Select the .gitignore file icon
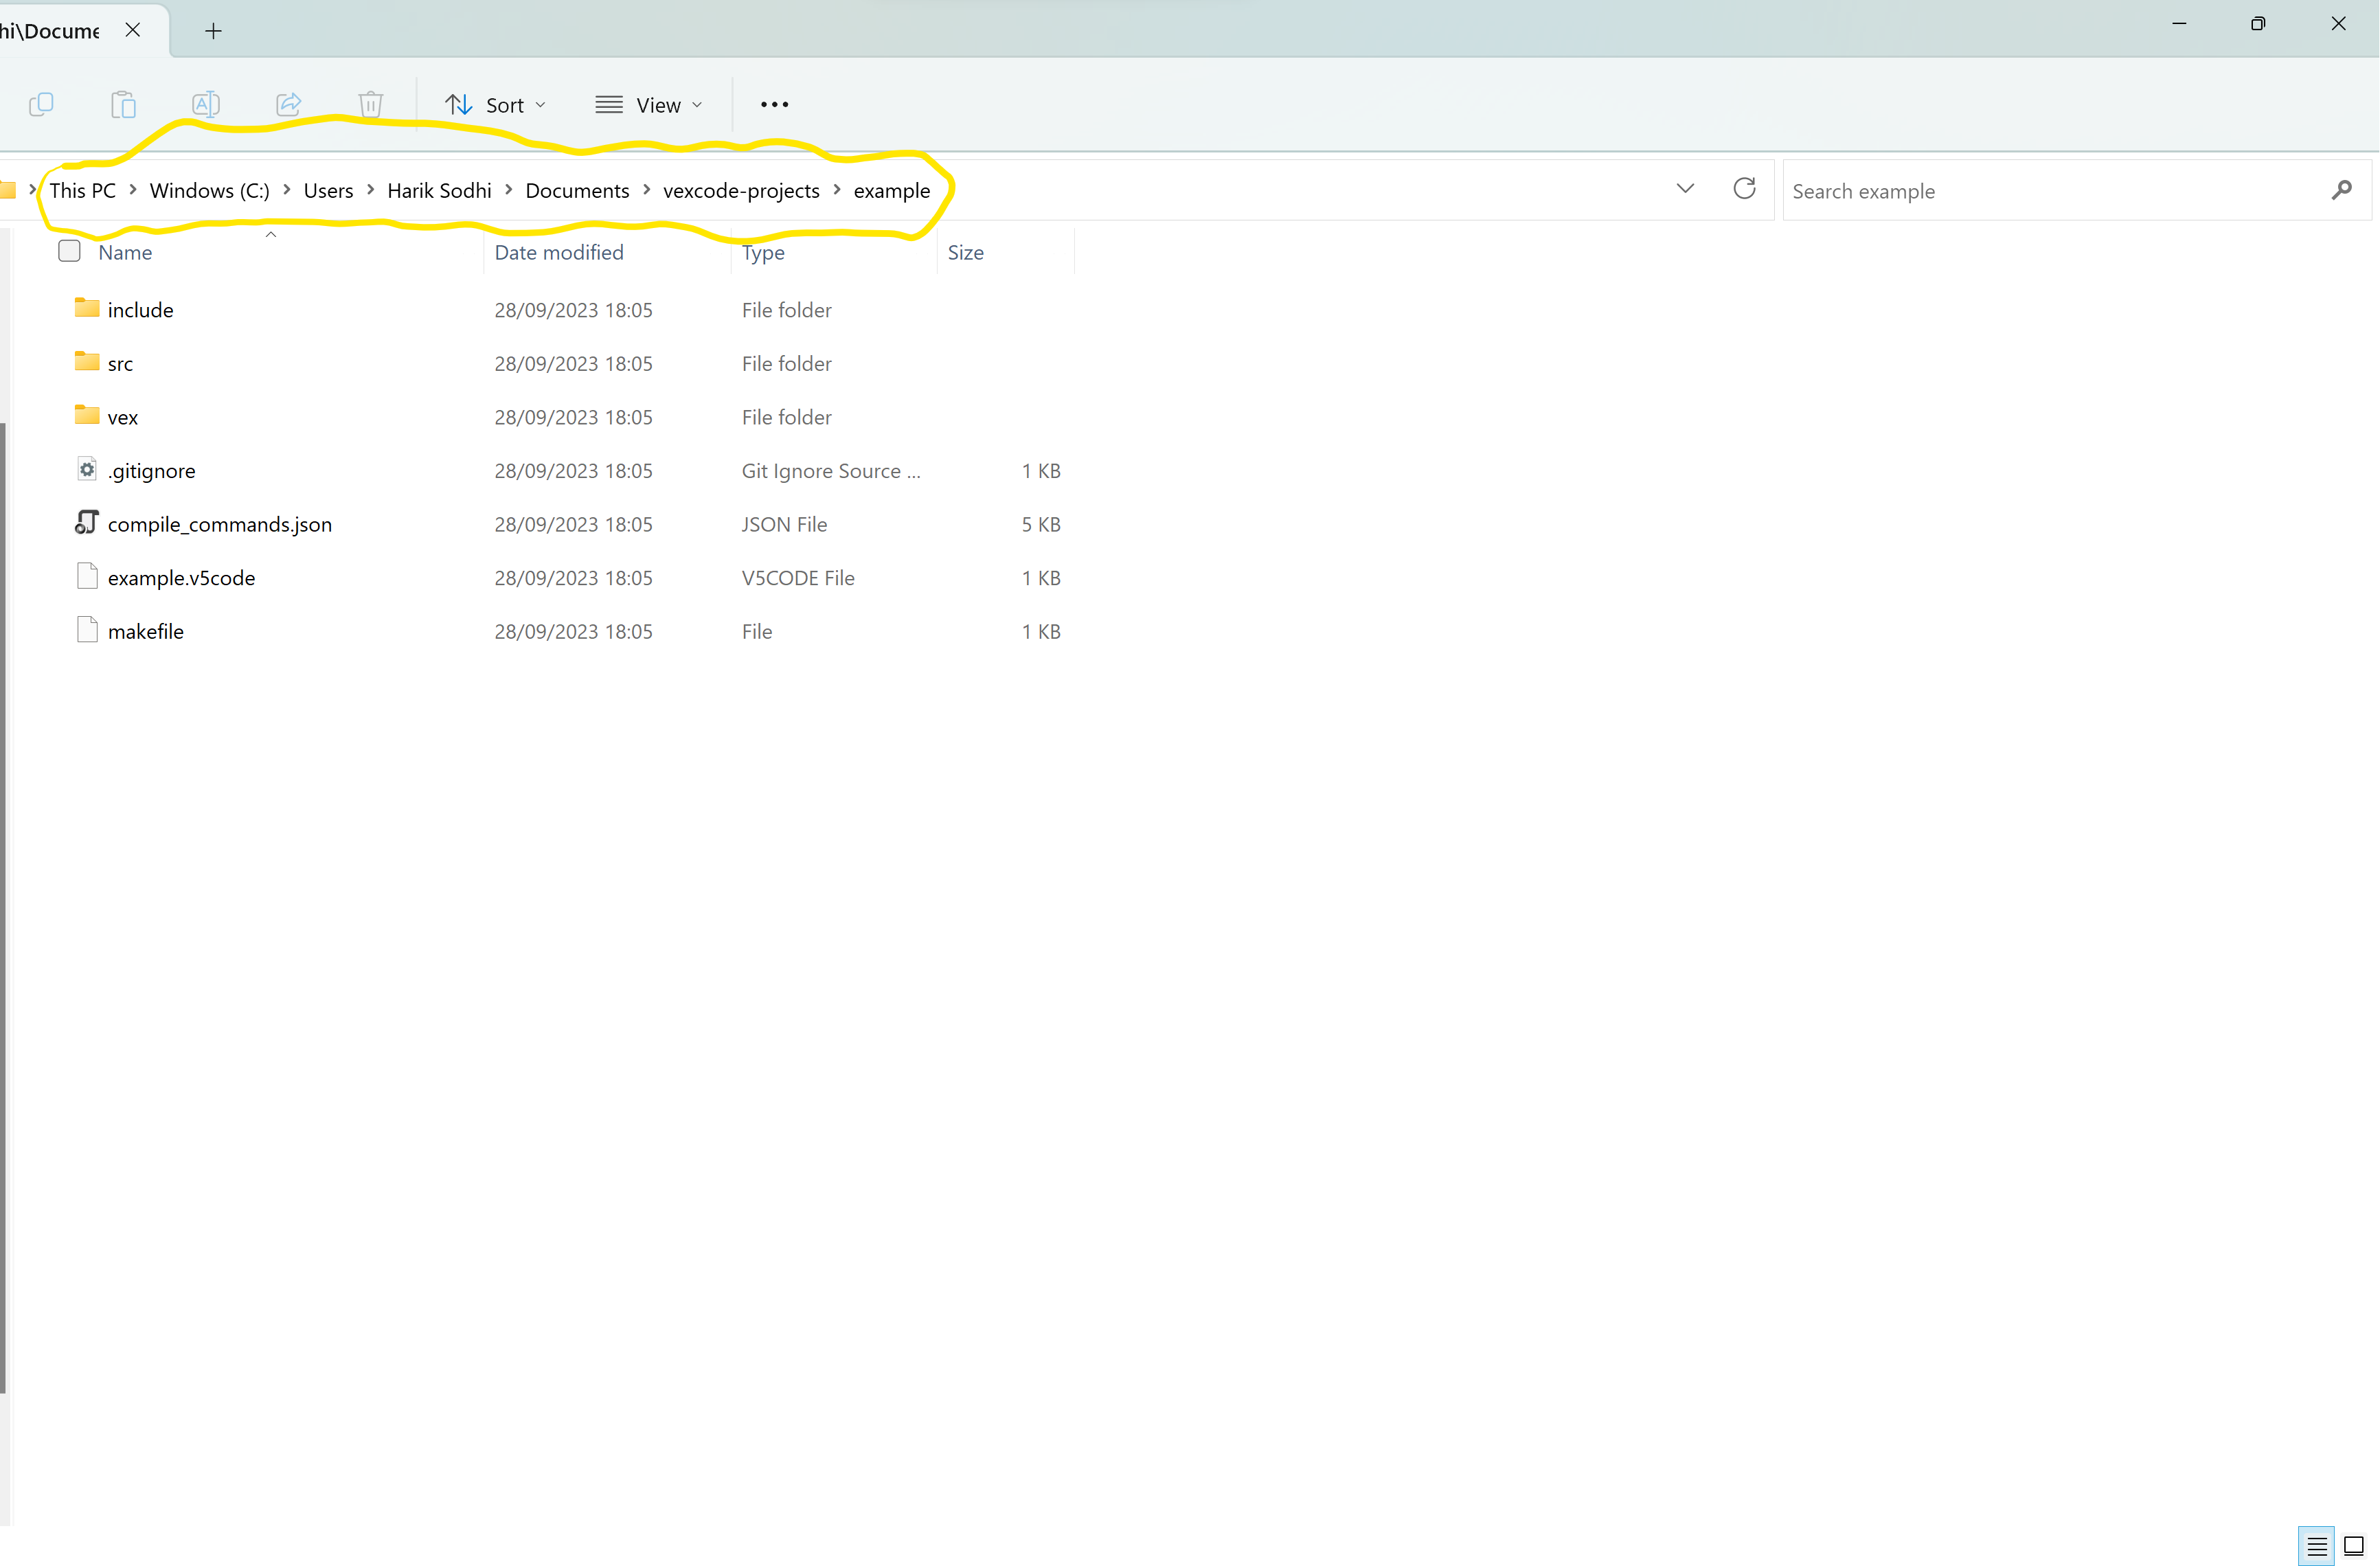Screen dimensions: 2380x1566 (87, 469)
